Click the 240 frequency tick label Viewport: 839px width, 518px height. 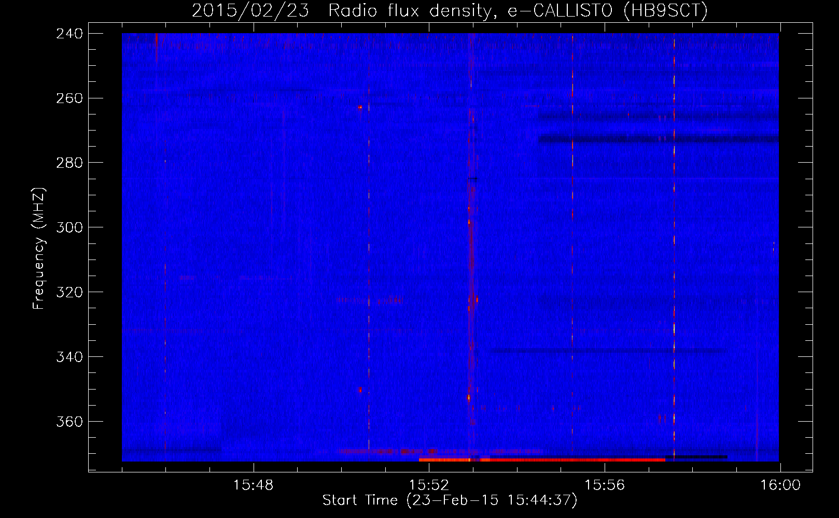[x=69, y=34]
